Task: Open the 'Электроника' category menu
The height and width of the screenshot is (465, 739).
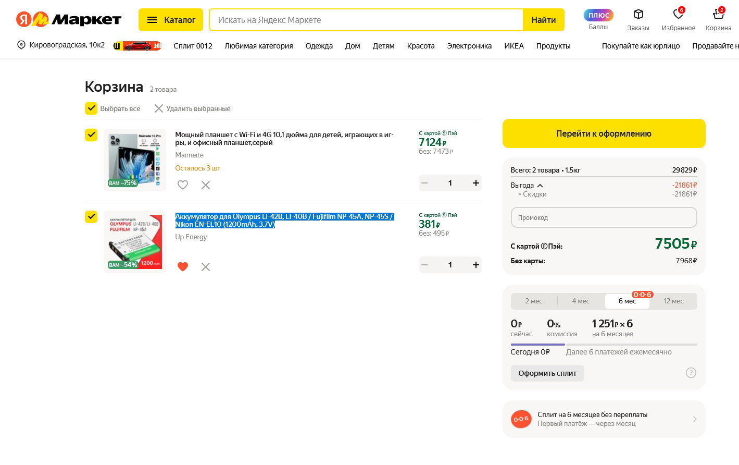Action: click(x=469, y=46)
